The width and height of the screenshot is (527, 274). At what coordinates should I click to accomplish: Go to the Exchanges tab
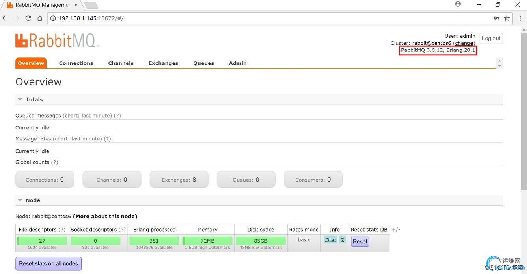(x=163, y=63)
